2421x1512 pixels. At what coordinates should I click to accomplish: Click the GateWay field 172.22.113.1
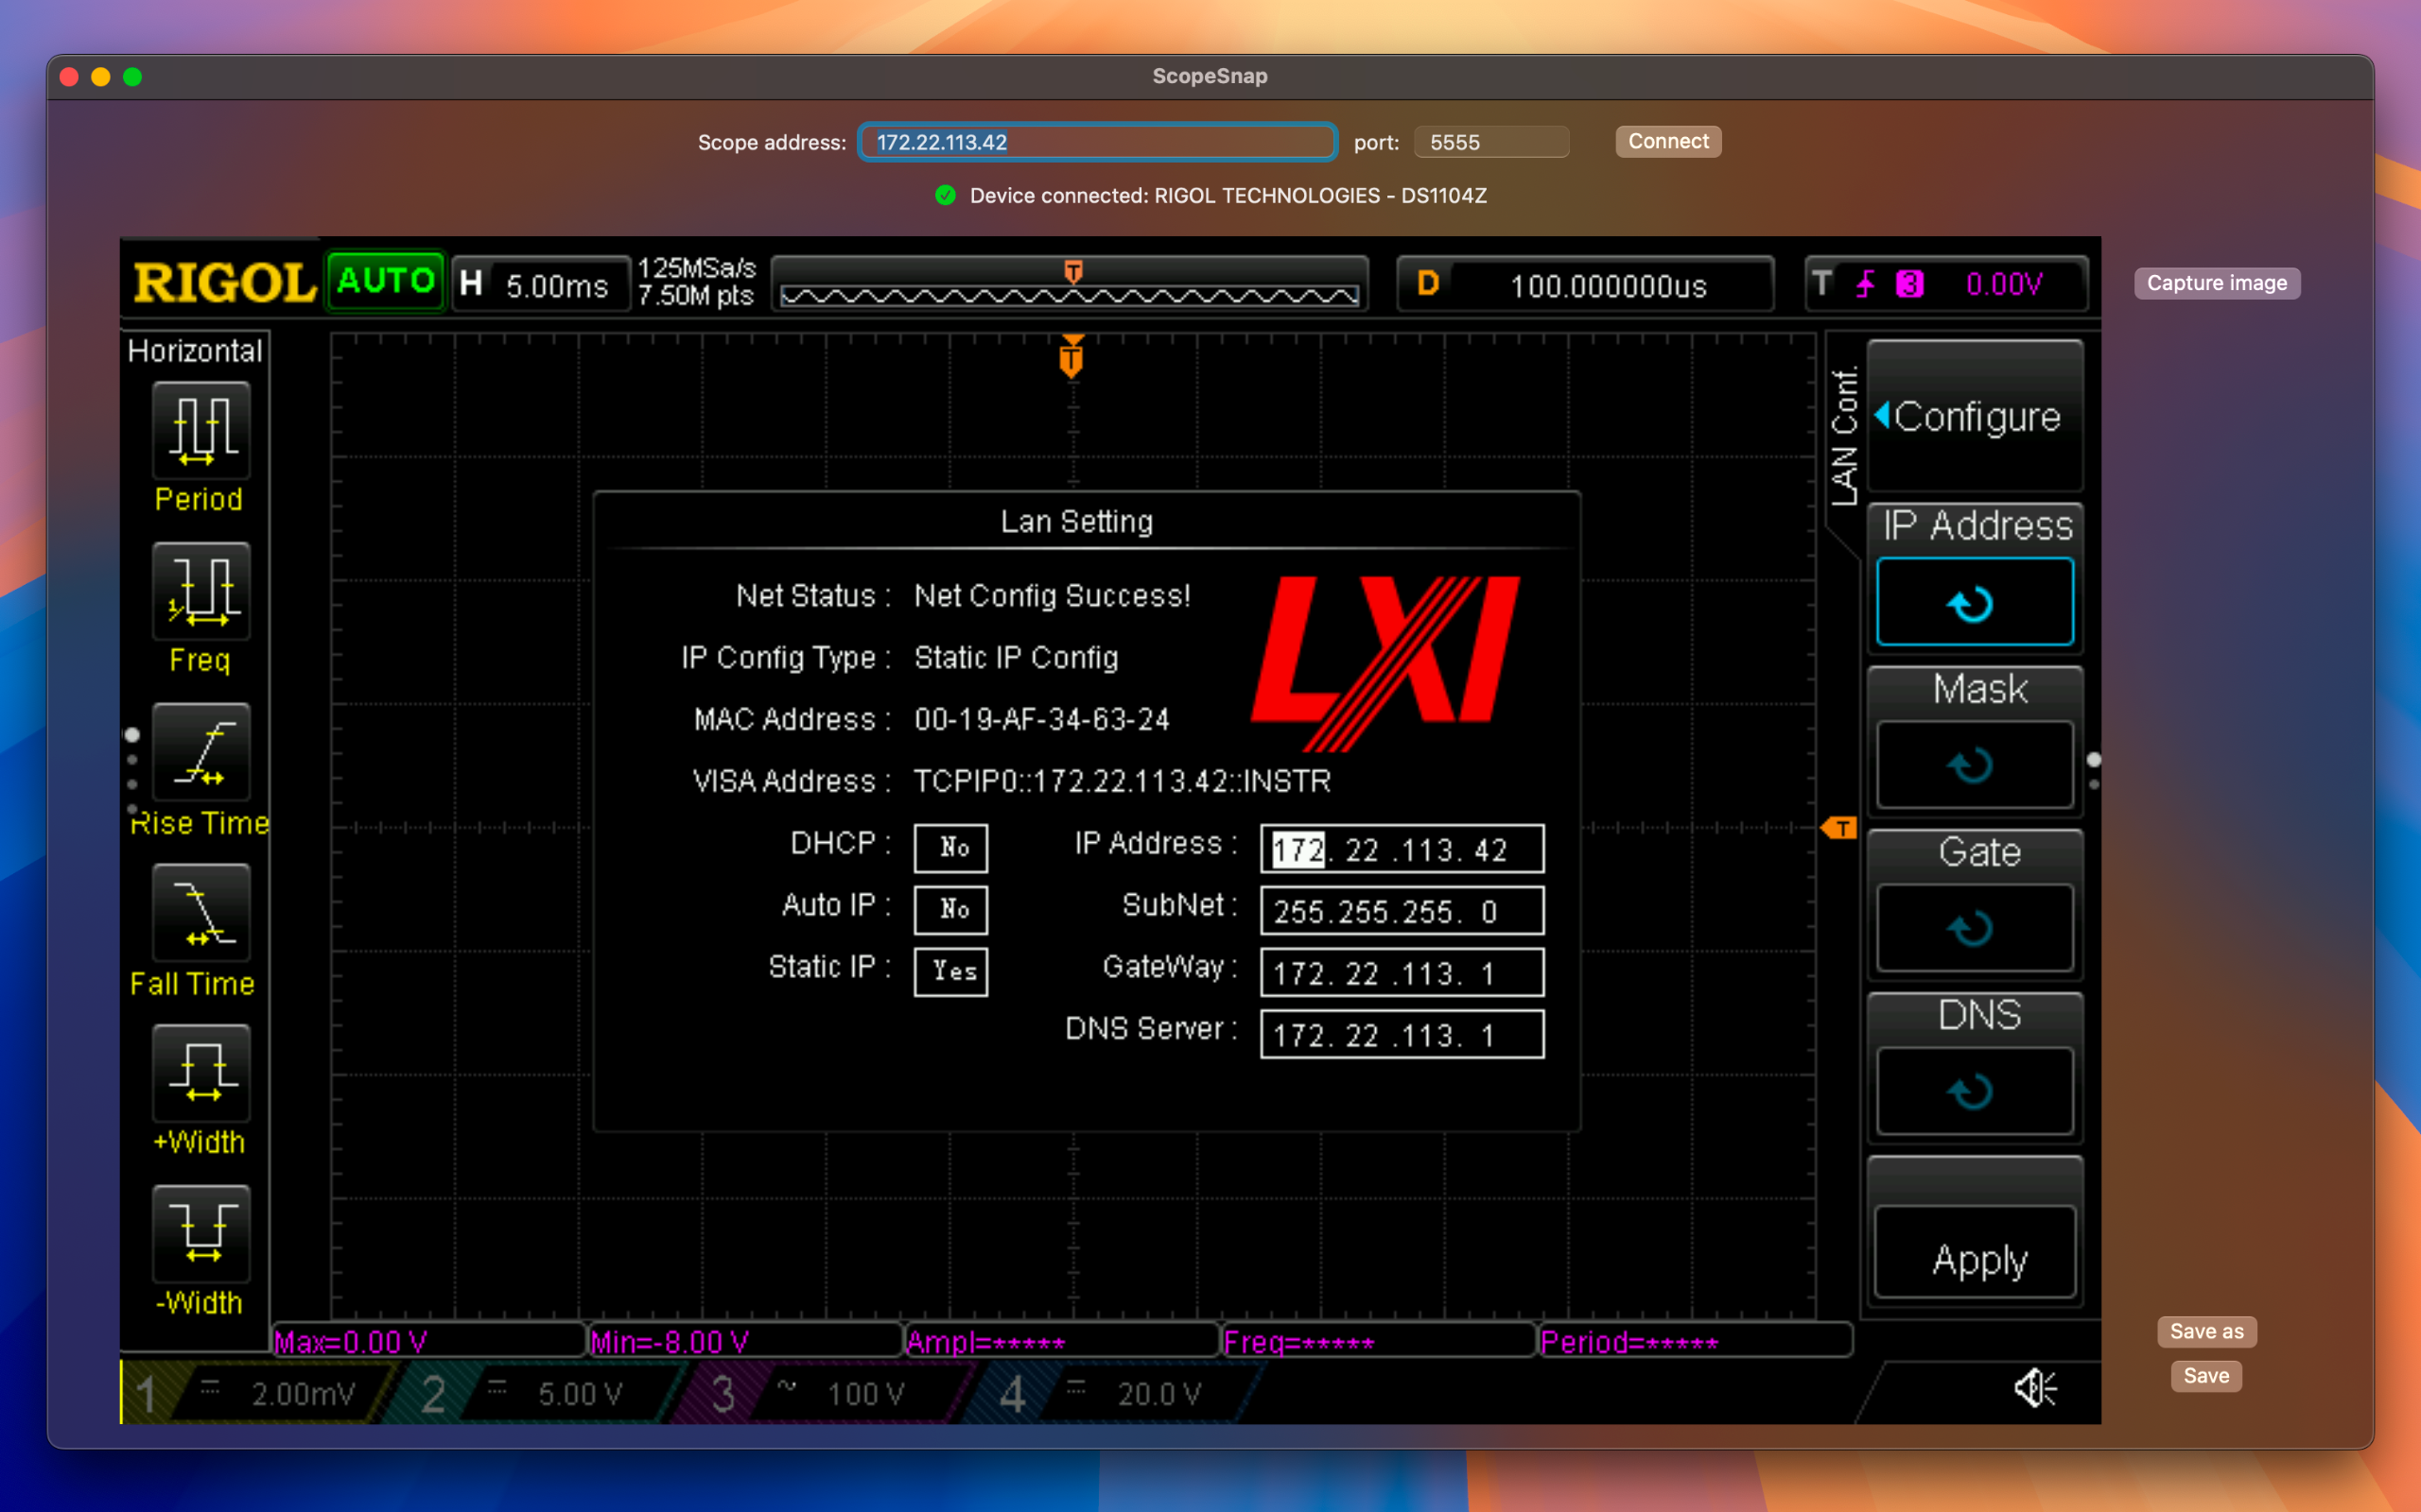[1402, 973]
